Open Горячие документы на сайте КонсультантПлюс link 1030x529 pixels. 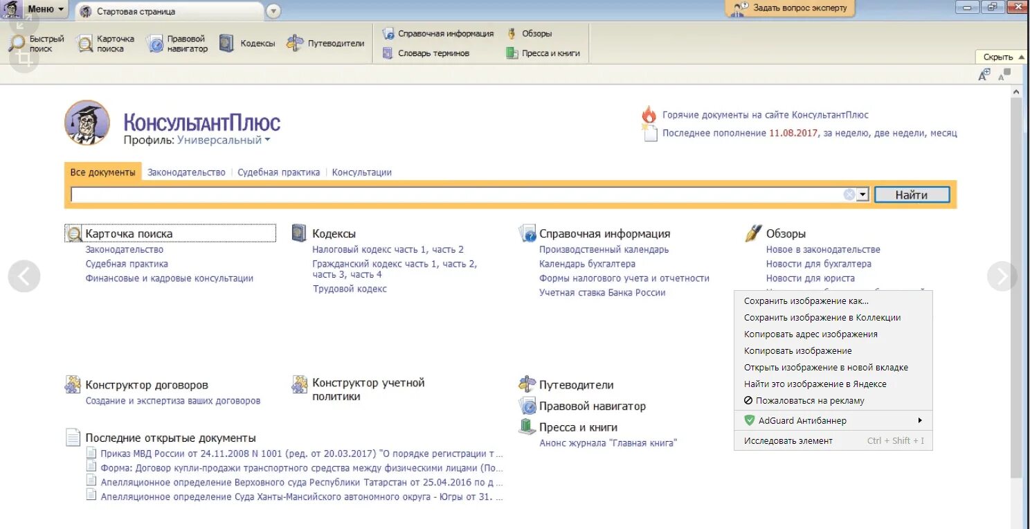(765, 115)
